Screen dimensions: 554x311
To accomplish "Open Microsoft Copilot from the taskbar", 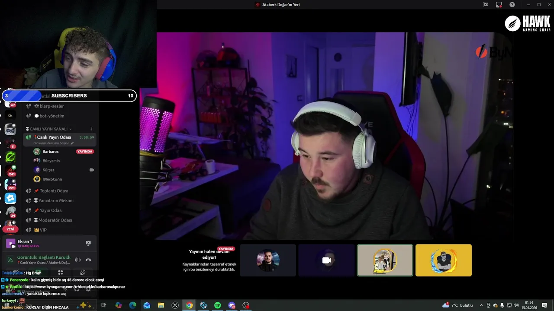I will click(x=119, y=305).
